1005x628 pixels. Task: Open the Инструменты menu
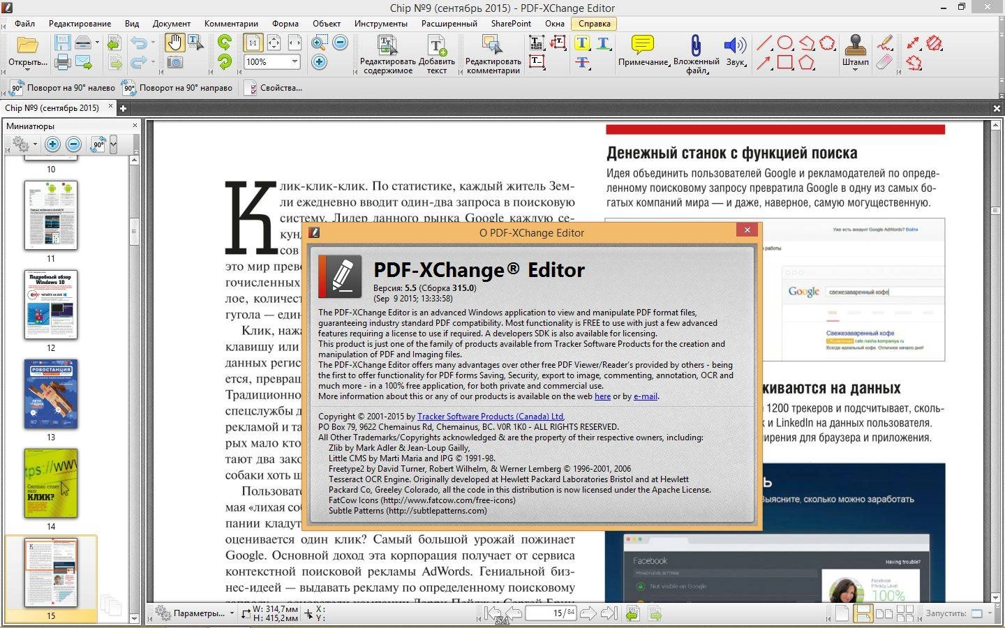pyautogui.click(x=380, y=23)
